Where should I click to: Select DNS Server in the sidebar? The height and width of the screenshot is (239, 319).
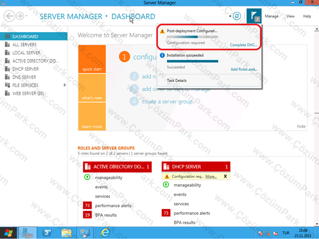pos(34,77)
